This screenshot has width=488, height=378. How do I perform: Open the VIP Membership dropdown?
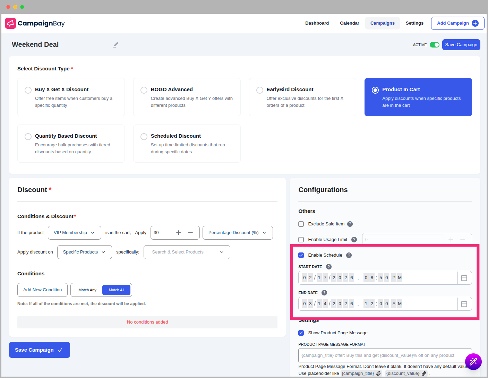74,233
